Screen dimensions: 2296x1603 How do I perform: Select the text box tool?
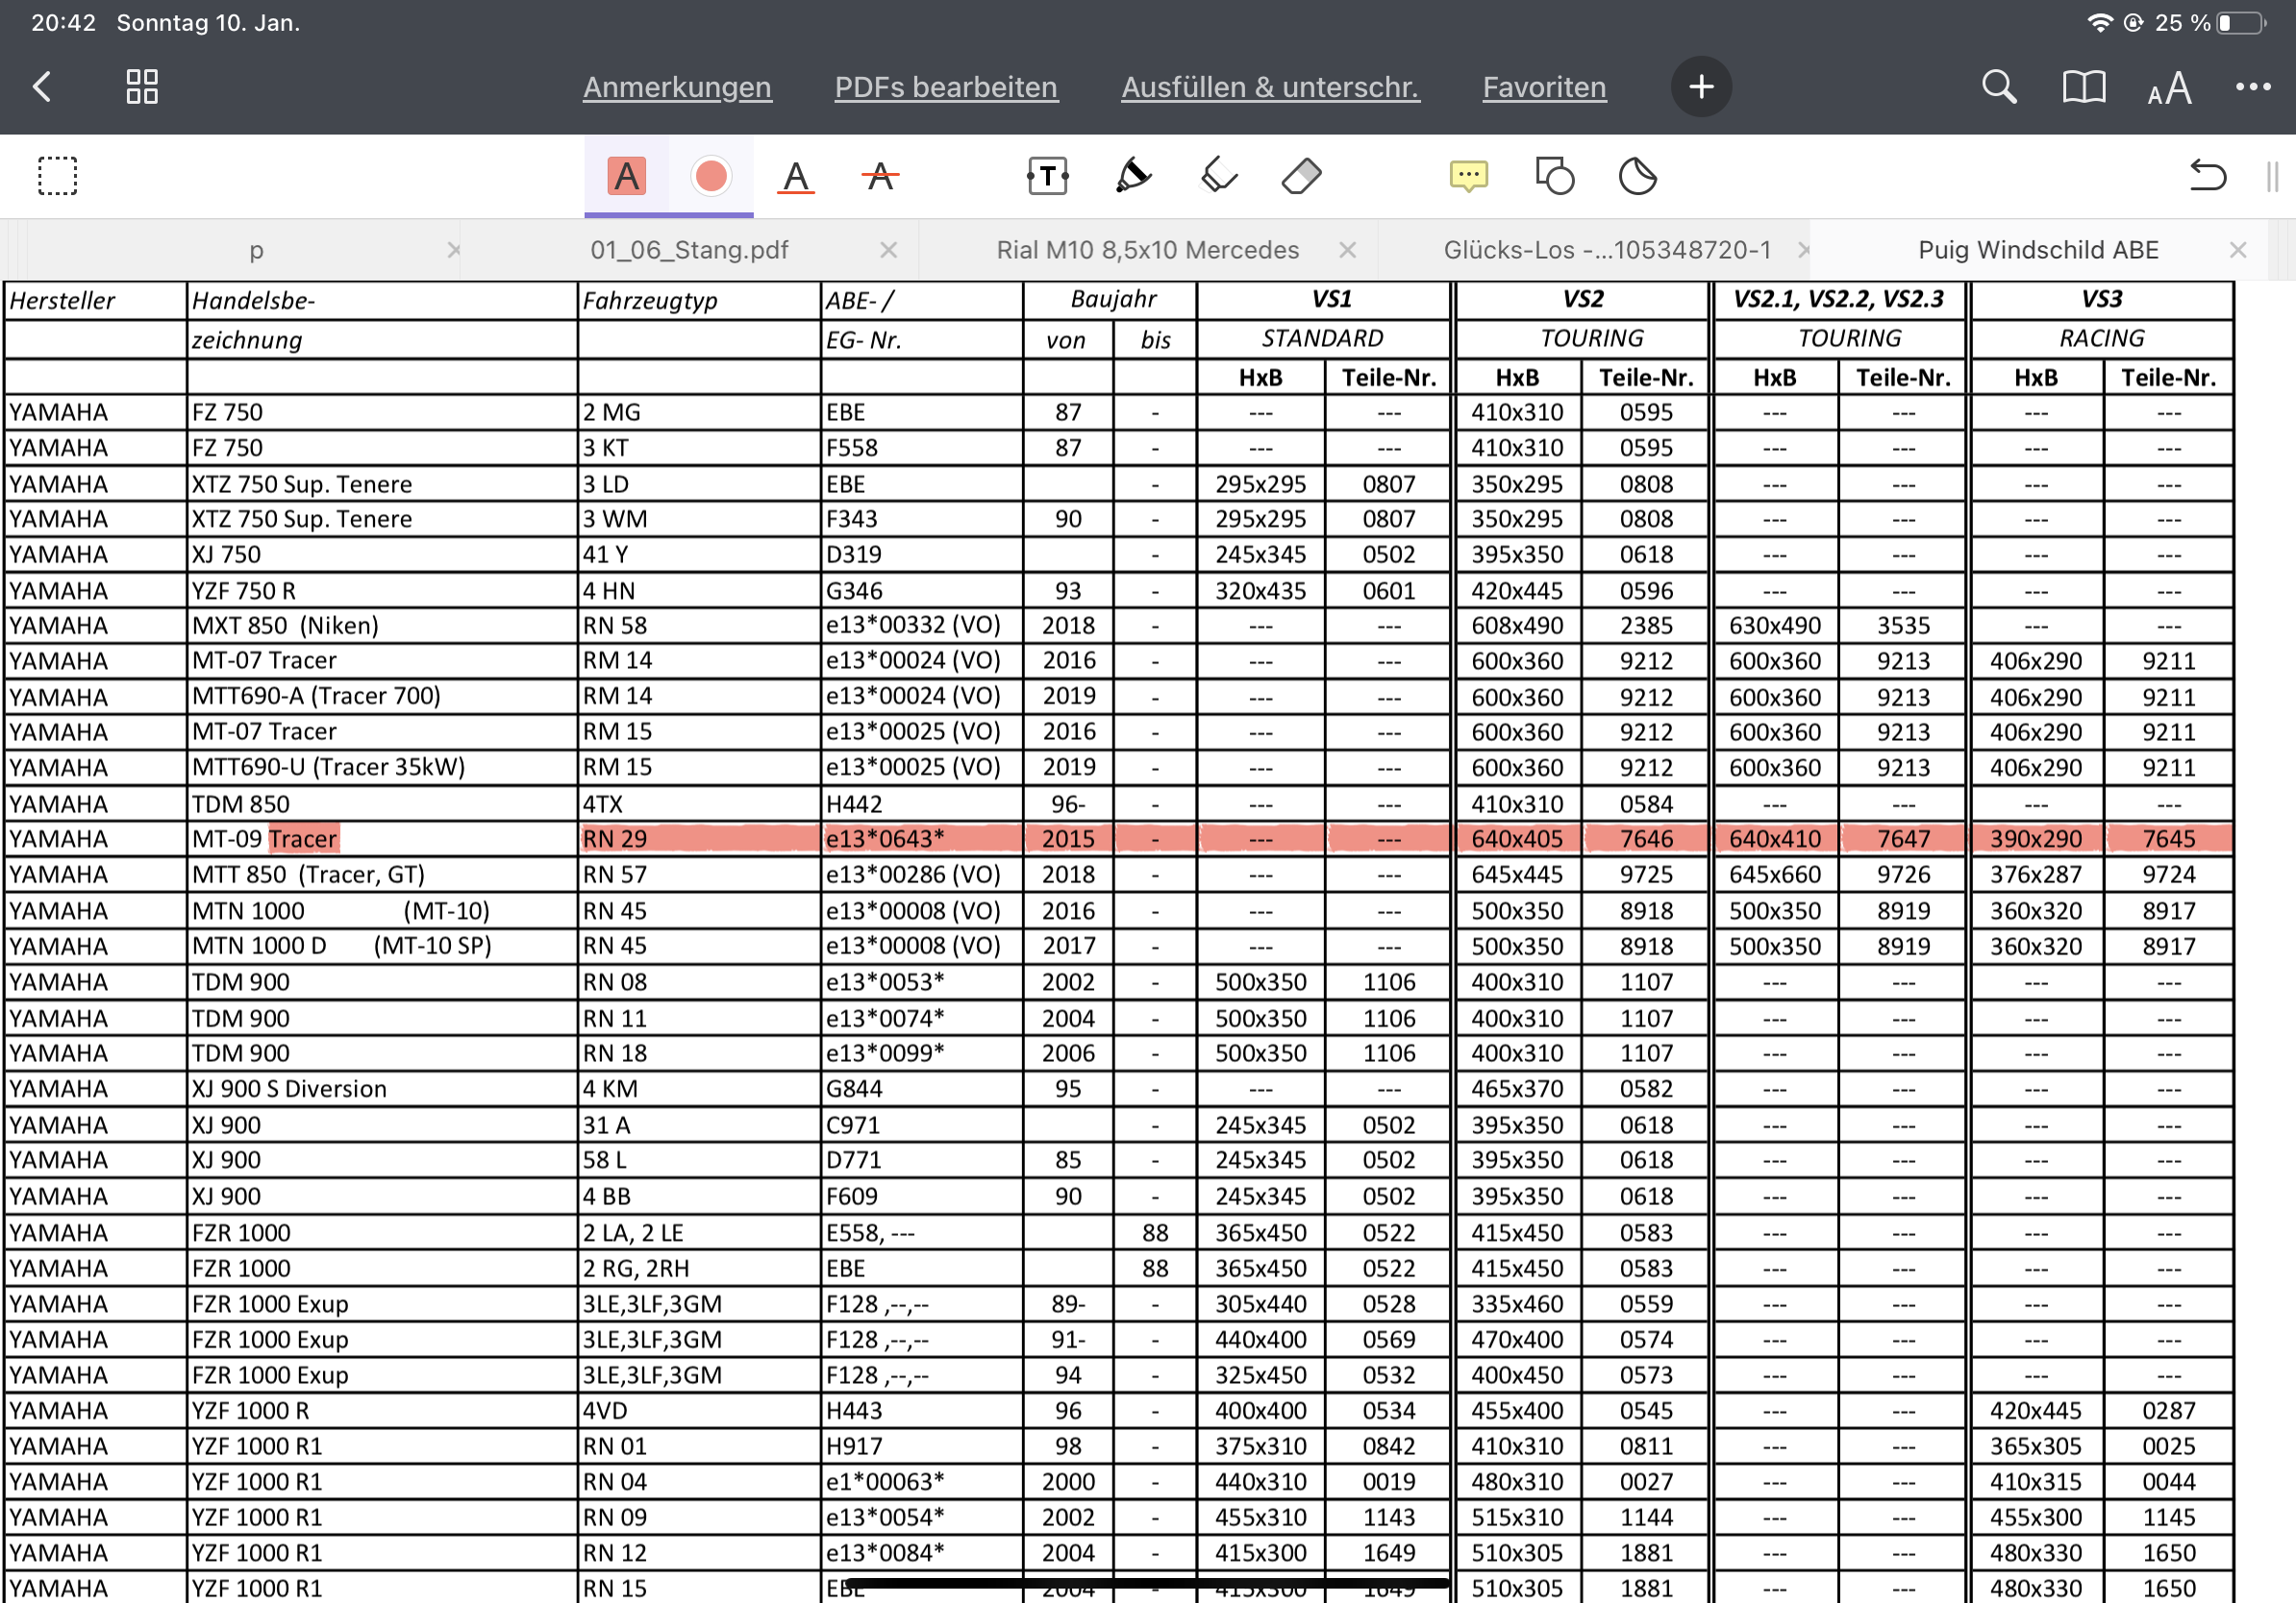coord(1047,177)
